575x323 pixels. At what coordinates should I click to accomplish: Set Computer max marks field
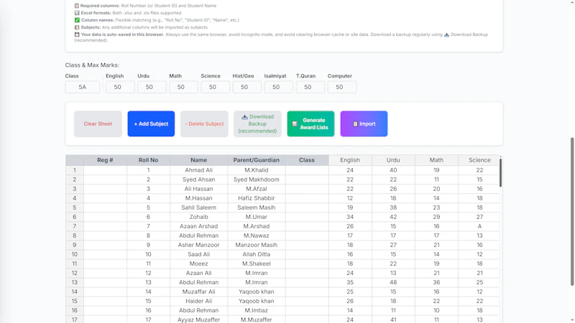tap(342, 87)
